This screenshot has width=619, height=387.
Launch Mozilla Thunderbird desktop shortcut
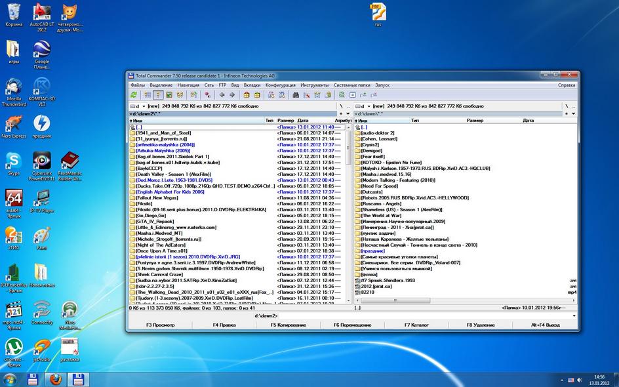(14, 92)
